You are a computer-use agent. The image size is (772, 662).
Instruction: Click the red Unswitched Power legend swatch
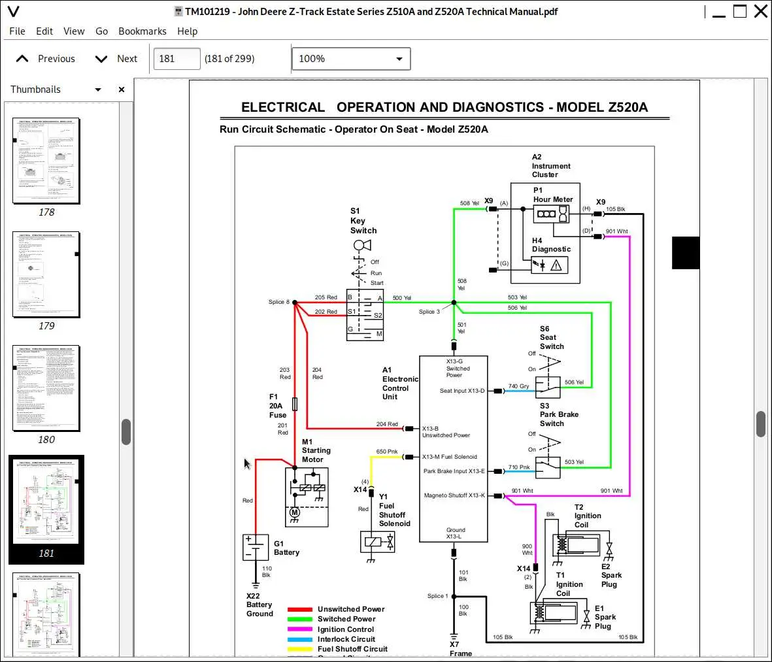pyautogui.click(x=300, y=609)
